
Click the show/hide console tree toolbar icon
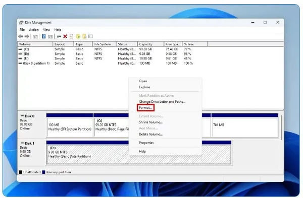[35, 36]
